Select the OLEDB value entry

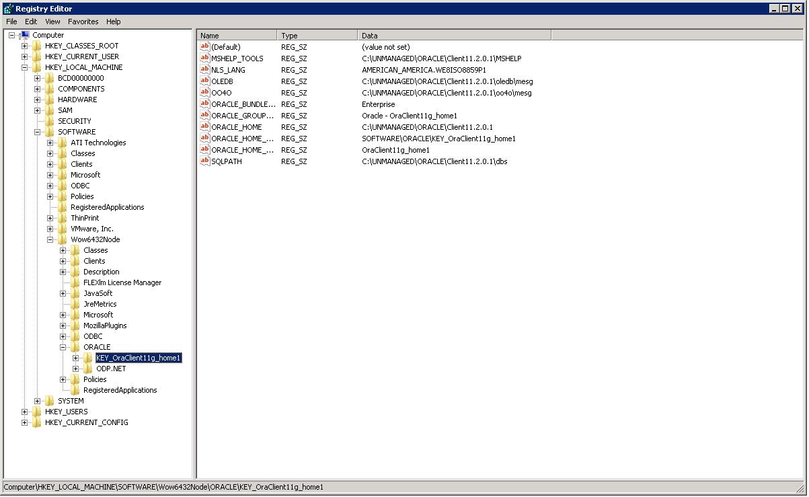(223, 81)
